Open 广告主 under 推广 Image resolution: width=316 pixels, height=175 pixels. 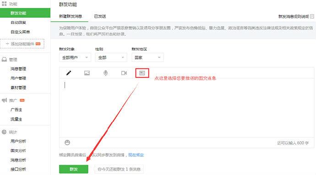tap(16, 110)
